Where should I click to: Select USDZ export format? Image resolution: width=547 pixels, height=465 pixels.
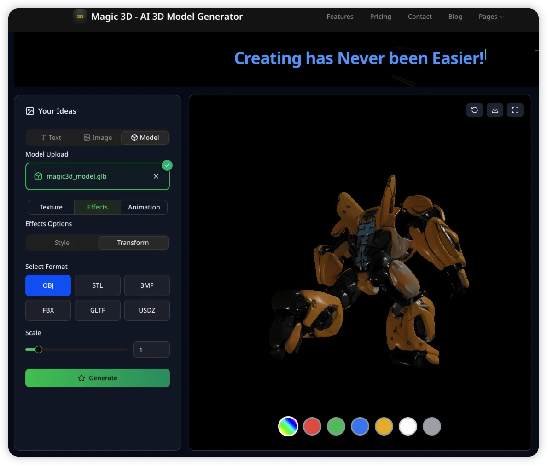pos(147,310)
